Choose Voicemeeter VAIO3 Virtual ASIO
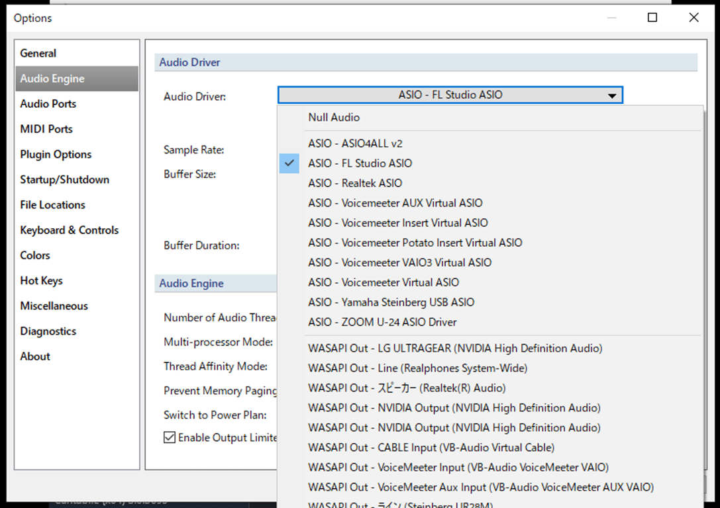The width and height of the screenshot is (720, 508). (490, 262)
